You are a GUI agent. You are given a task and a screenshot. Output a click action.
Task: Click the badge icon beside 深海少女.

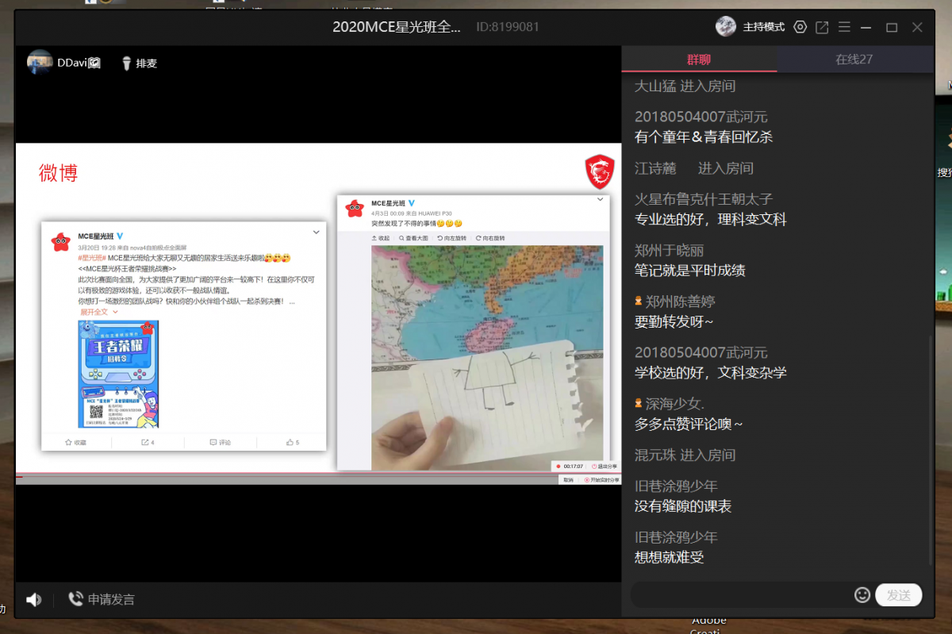[639, 404]
